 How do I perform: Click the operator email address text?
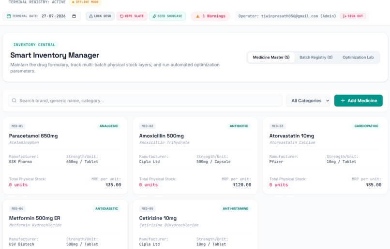(289, 16)
